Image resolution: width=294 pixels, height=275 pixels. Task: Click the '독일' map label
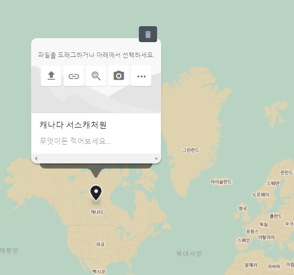point(264,224)
